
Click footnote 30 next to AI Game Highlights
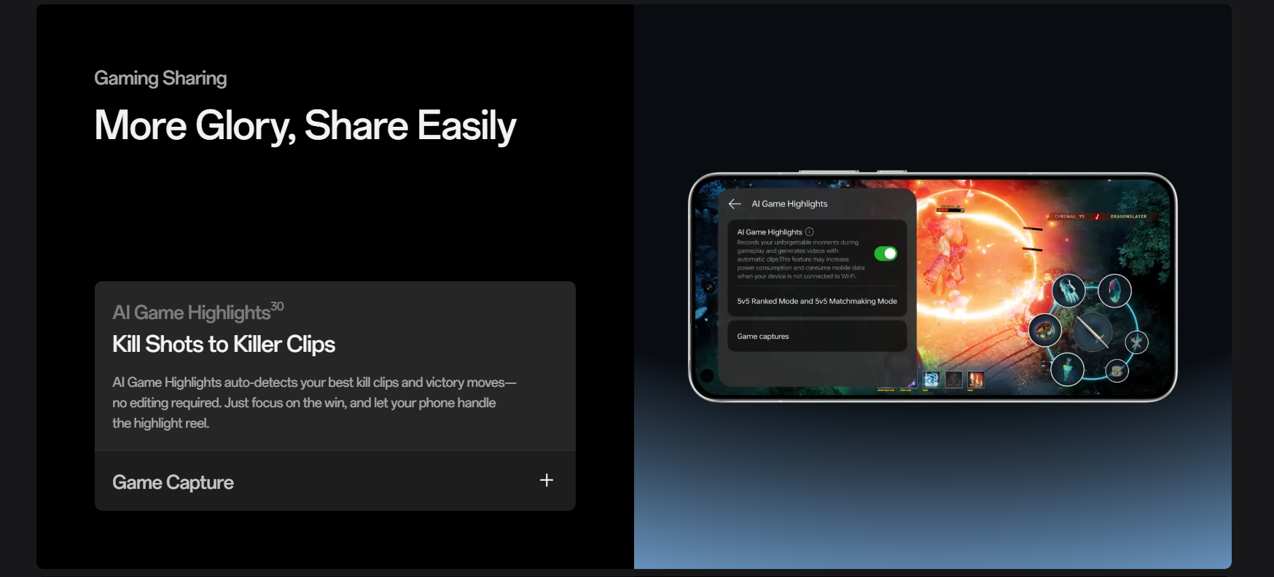(x=277, y=307)
